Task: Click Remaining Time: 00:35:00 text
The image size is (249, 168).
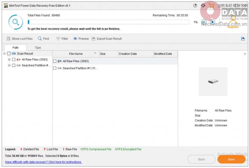Action: click(x=170, y=15)
